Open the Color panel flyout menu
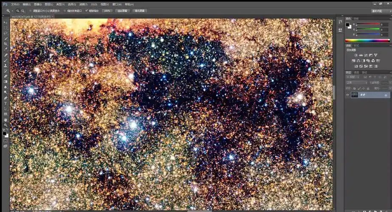This screenshot has width=392, height=212. click(390, 19)
